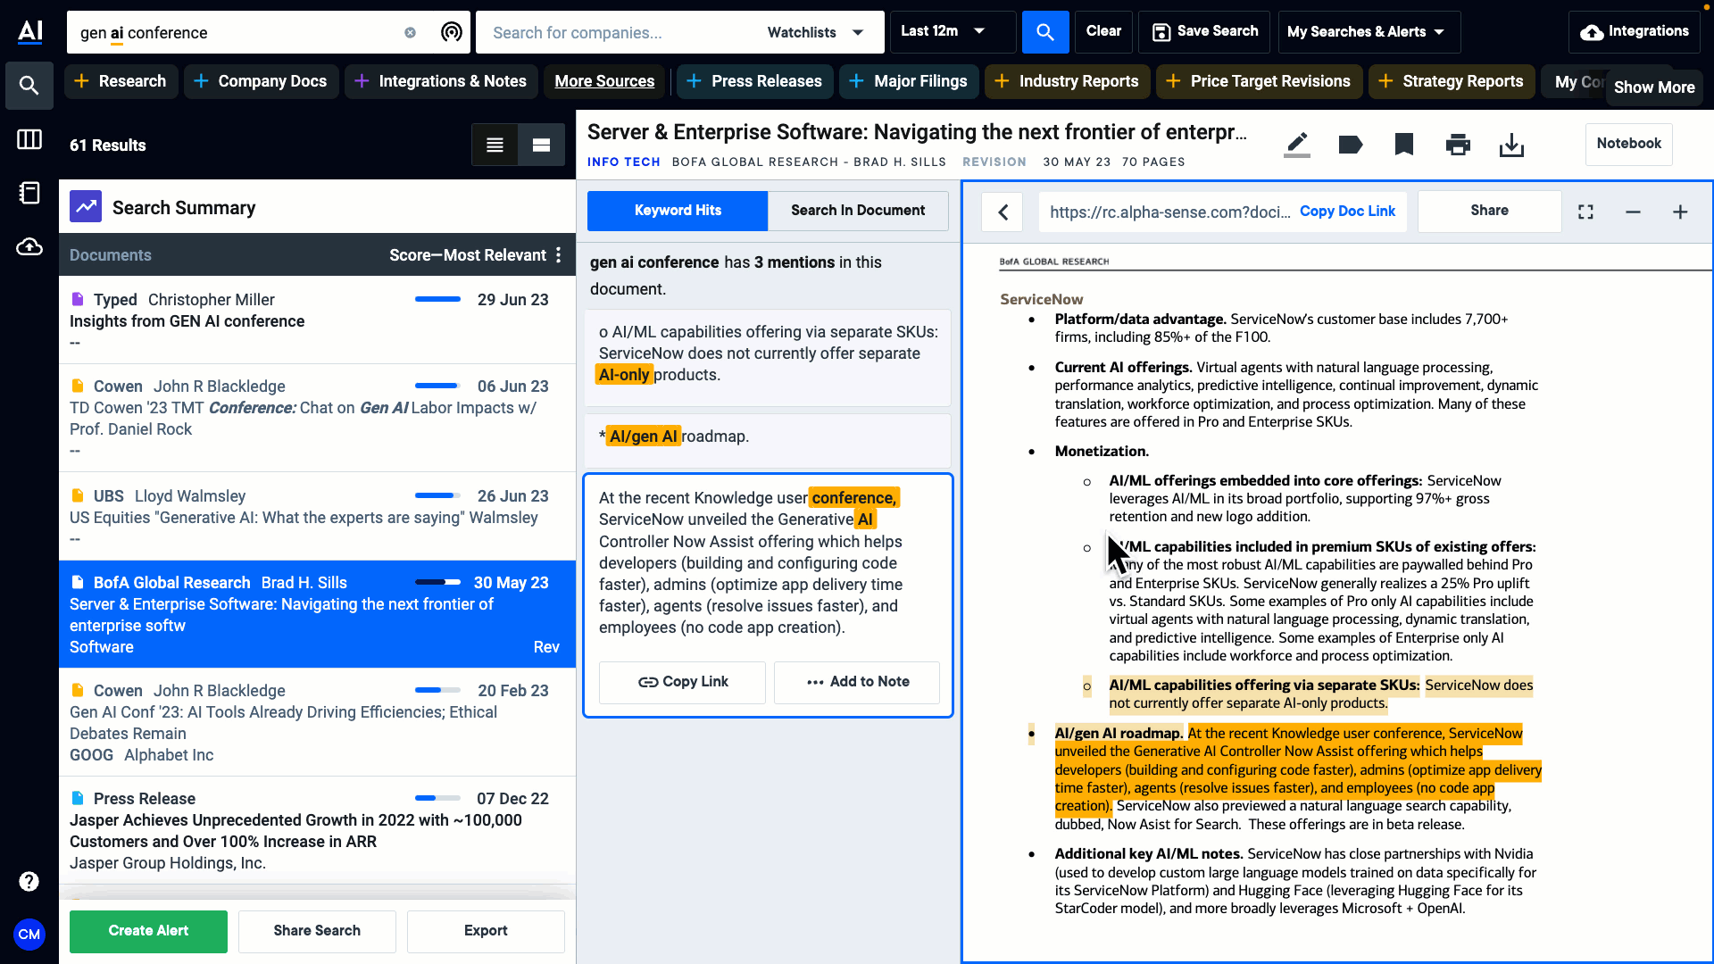Bookmark the document
This screenshot has height=964, width=1714.
click(1404, 144)
